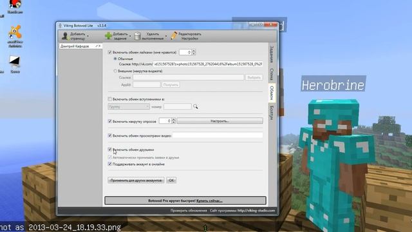Toggle the friends exchange checkbox

[x=110, y=150]
